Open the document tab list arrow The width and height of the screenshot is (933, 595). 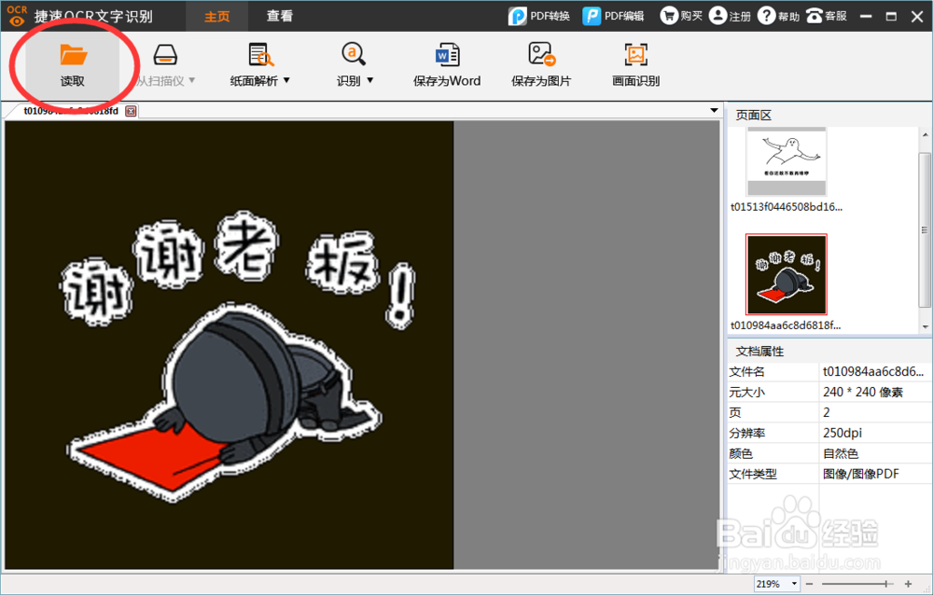(714, 111)
